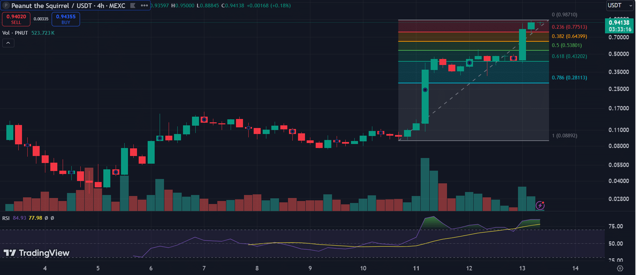Screen dimensions: 636x275
Task: Click RSI axis label 50.00
Action: click(x=616, y=244)
